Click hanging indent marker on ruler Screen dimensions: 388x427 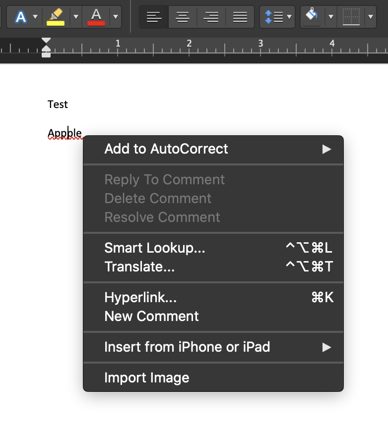coord(46,49)
